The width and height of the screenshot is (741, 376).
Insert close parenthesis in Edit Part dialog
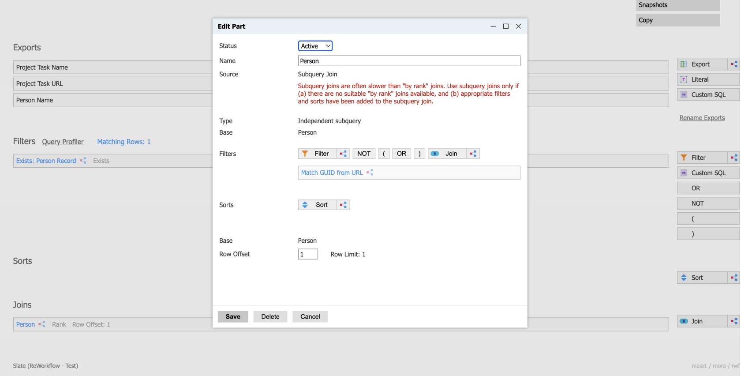tap(419, 154)
